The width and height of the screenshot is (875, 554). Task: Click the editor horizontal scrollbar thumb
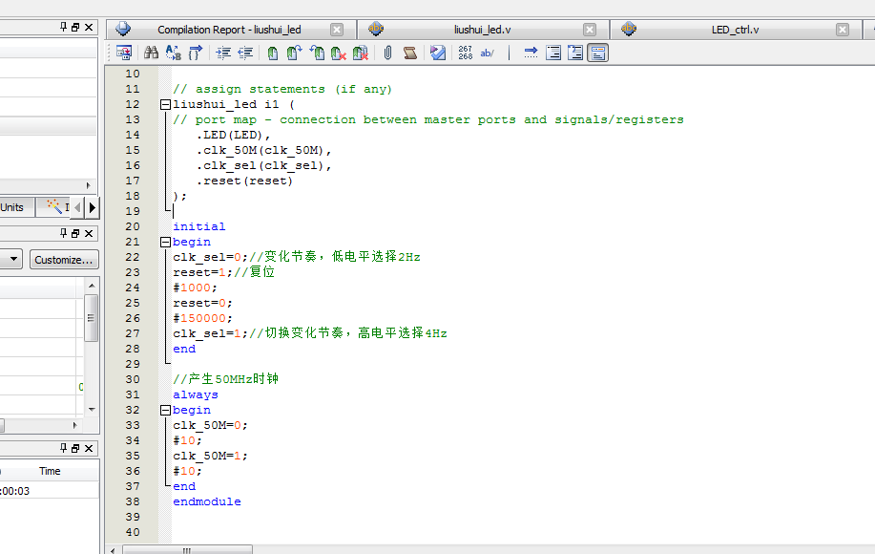coord(187,549)
